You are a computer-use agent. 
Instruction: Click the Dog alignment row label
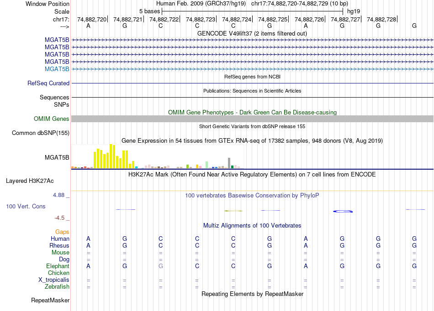pos(64,259)
